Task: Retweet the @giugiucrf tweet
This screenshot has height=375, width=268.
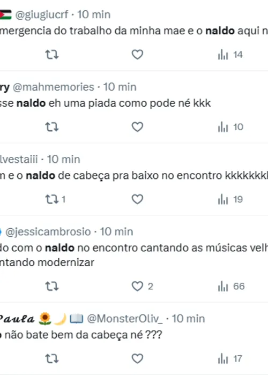Action: point(52,55)
